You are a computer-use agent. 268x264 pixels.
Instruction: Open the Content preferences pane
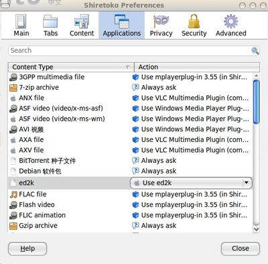[x=82, y=25]
